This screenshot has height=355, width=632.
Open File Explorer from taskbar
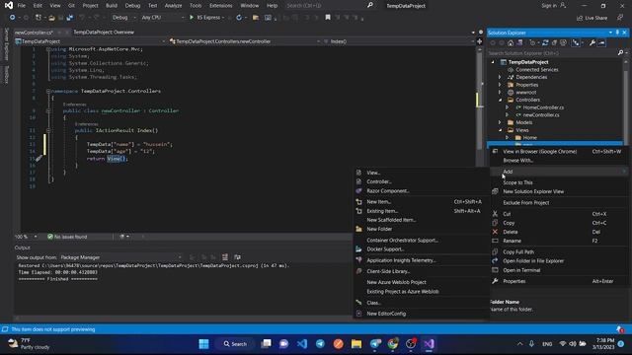(356, 344)
